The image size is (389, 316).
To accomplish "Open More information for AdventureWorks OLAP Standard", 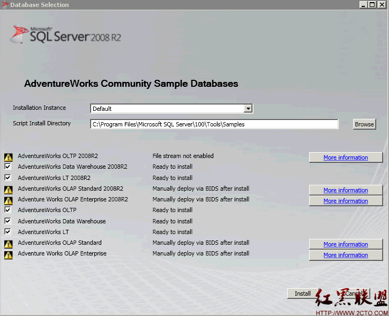I will (346, 244).
